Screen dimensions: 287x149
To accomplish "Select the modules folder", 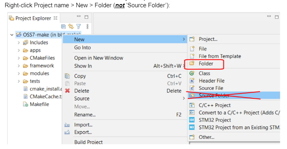I will point(39,73).
